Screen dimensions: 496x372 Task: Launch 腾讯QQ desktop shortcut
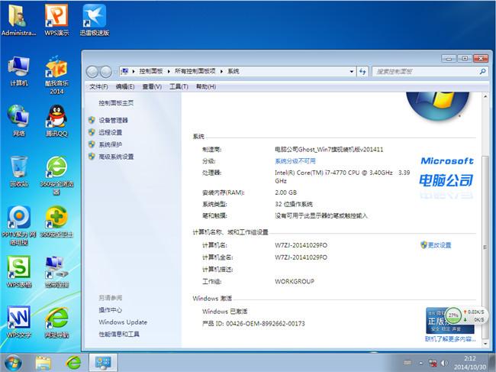(x=56, y=121)
